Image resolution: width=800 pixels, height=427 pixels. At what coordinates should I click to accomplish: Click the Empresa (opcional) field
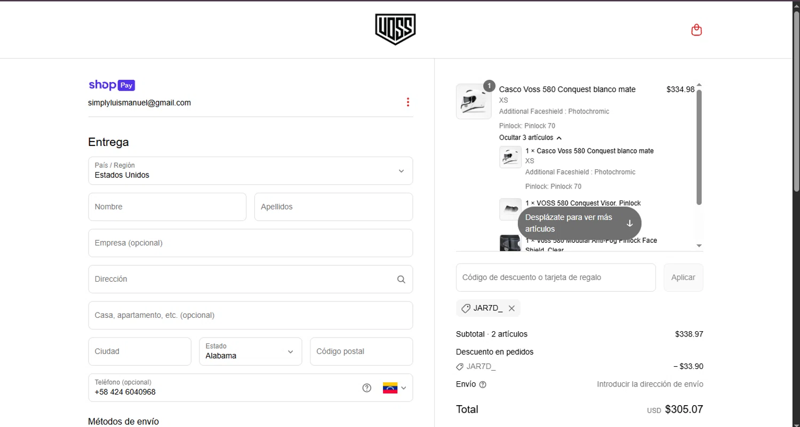coord(251,243)
